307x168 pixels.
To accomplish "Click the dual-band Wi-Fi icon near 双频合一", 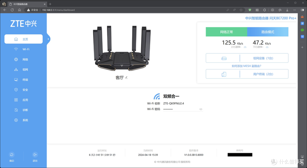I will [157, 96].
